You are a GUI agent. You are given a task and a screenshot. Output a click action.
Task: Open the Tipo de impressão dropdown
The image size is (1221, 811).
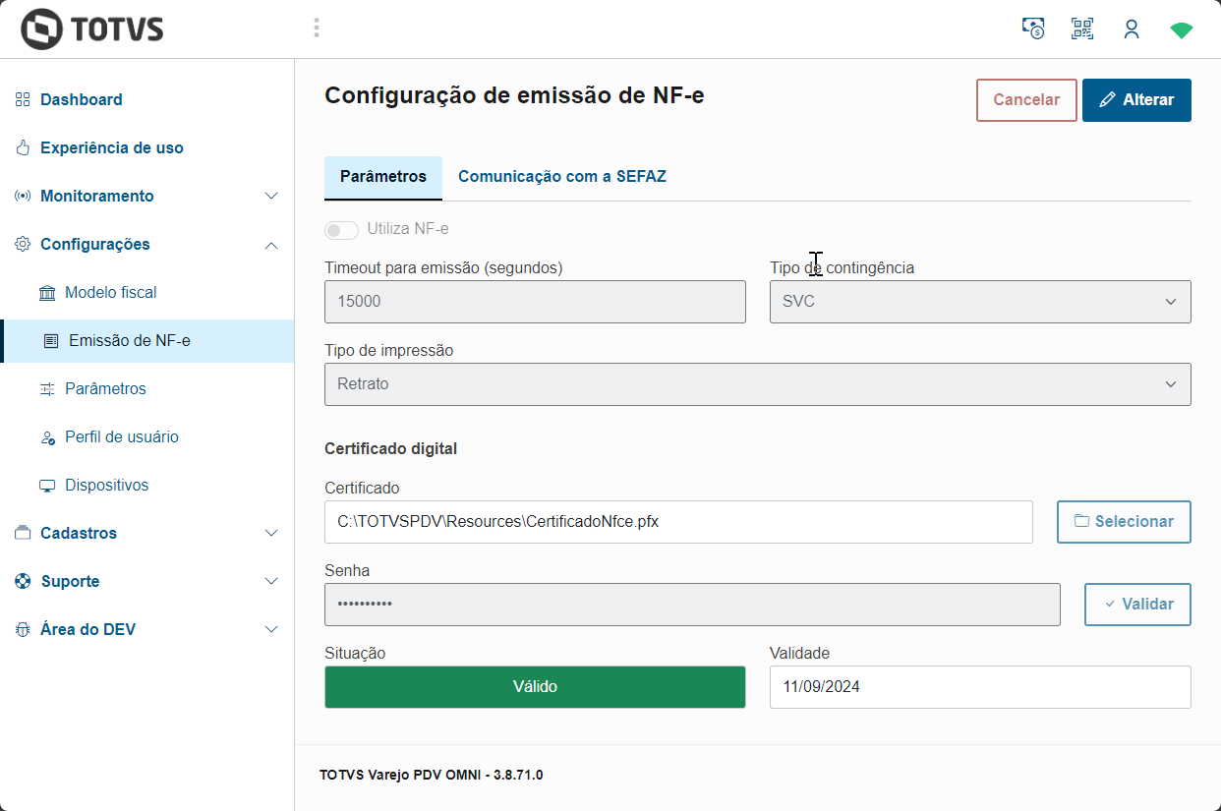pos(757,384)
